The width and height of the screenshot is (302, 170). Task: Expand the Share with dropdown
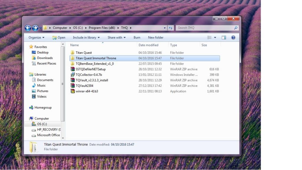point(116,37)
